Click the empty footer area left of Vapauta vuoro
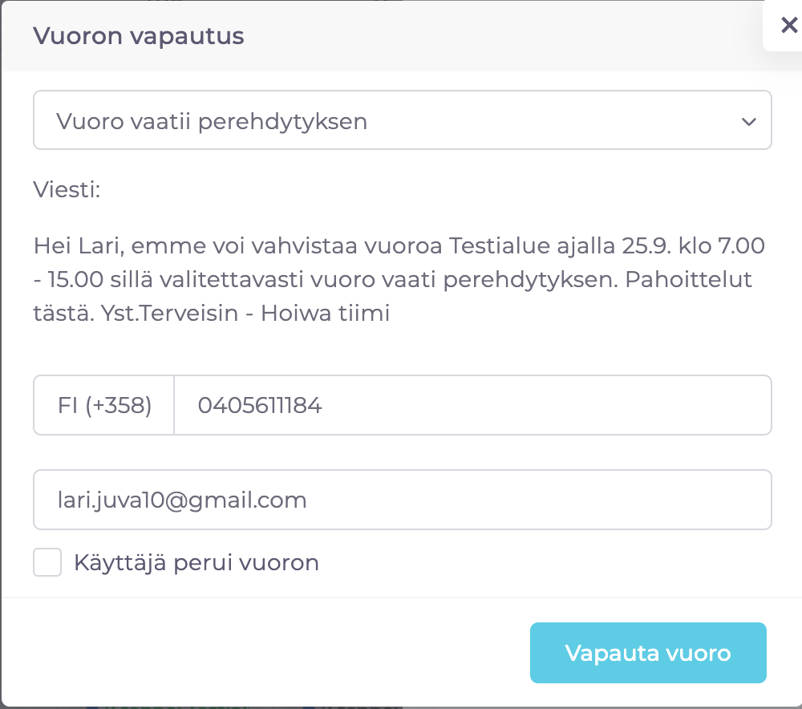This screenshot has height=709, width=802. [265, 652]
